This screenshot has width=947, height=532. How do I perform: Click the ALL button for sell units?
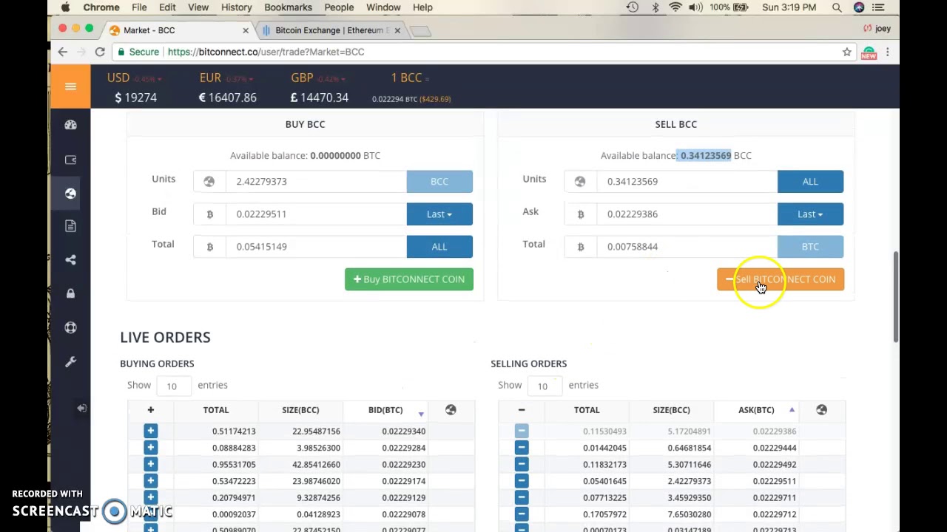[810, 182]
